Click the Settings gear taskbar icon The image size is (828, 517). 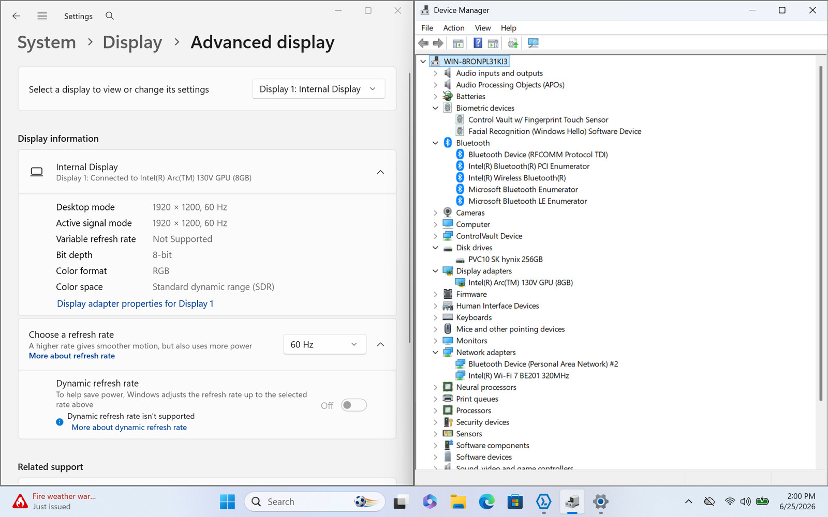point(600,501)
